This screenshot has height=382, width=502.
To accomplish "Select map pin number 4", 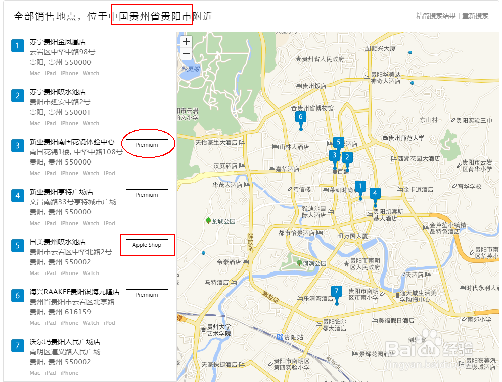I will 375,197.
